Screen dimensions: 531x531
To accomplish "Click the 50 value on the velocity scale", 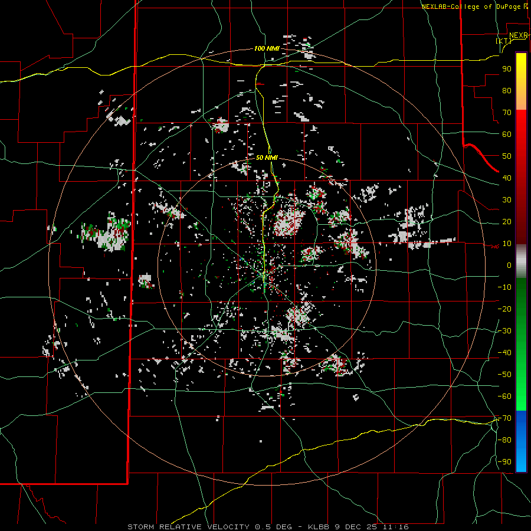I will pos(507,156).
